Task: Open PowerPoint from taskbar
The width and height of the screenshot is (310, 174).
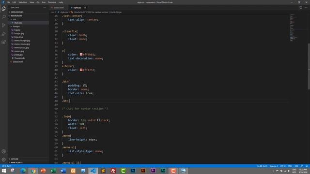Action: [43, 171]
